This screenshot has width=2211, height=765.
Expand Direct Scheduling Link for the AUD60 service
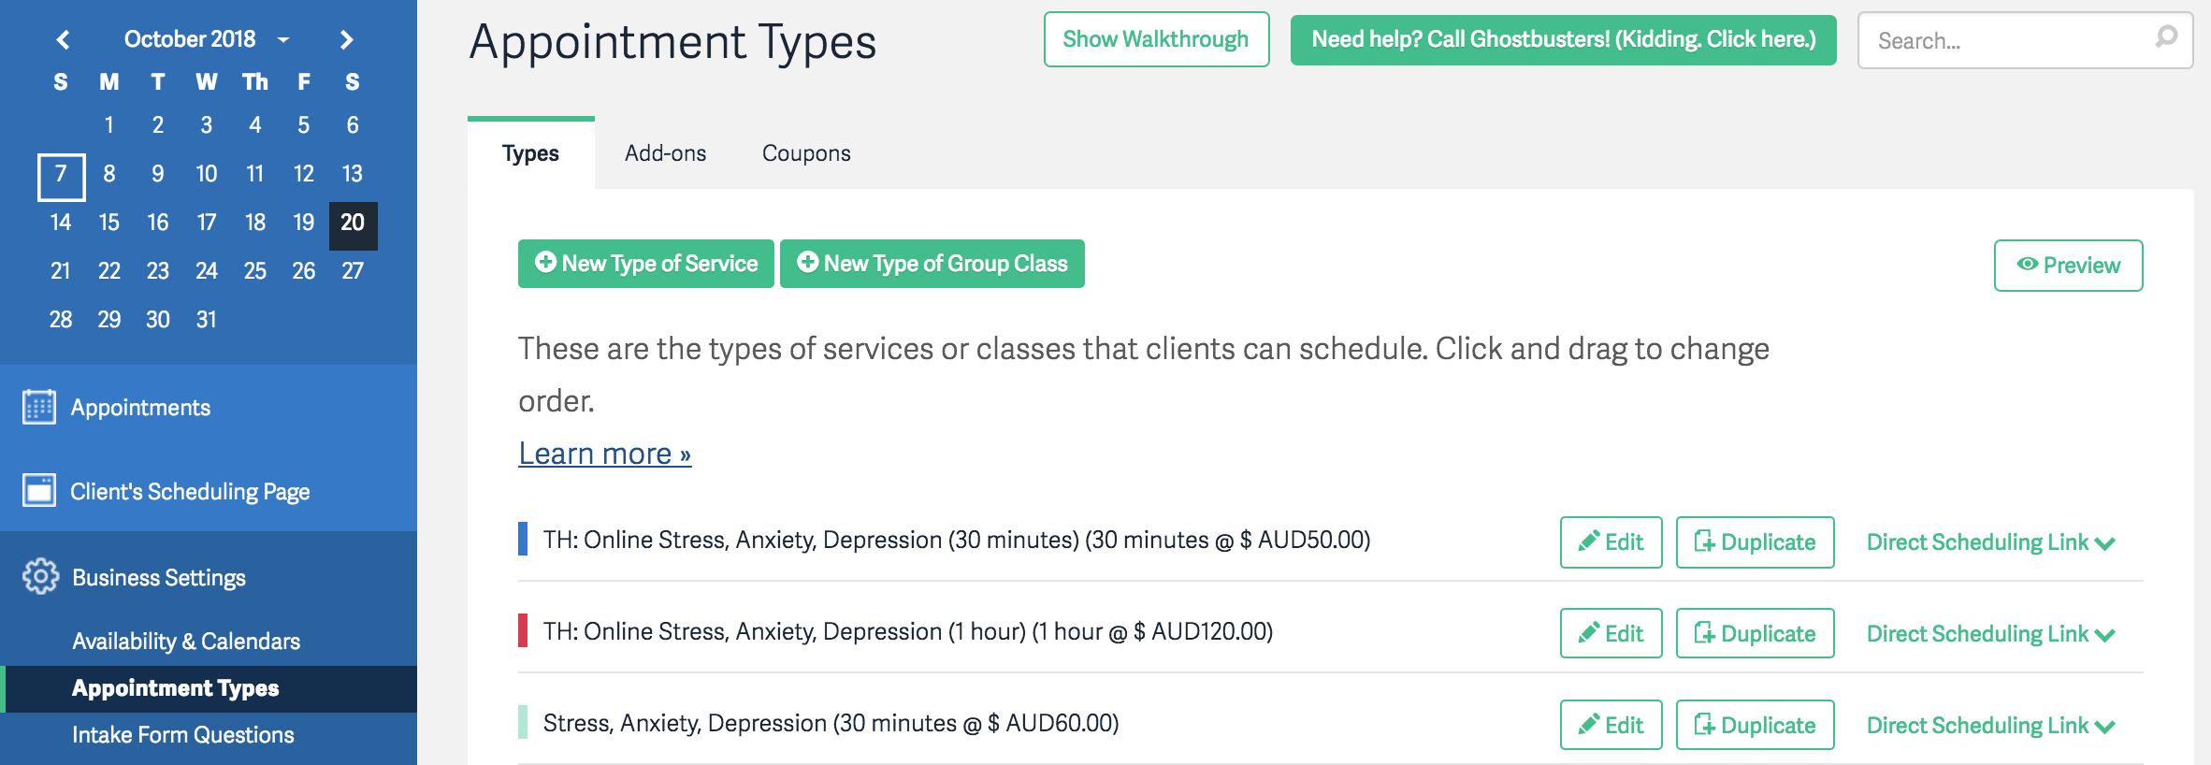1989,724
